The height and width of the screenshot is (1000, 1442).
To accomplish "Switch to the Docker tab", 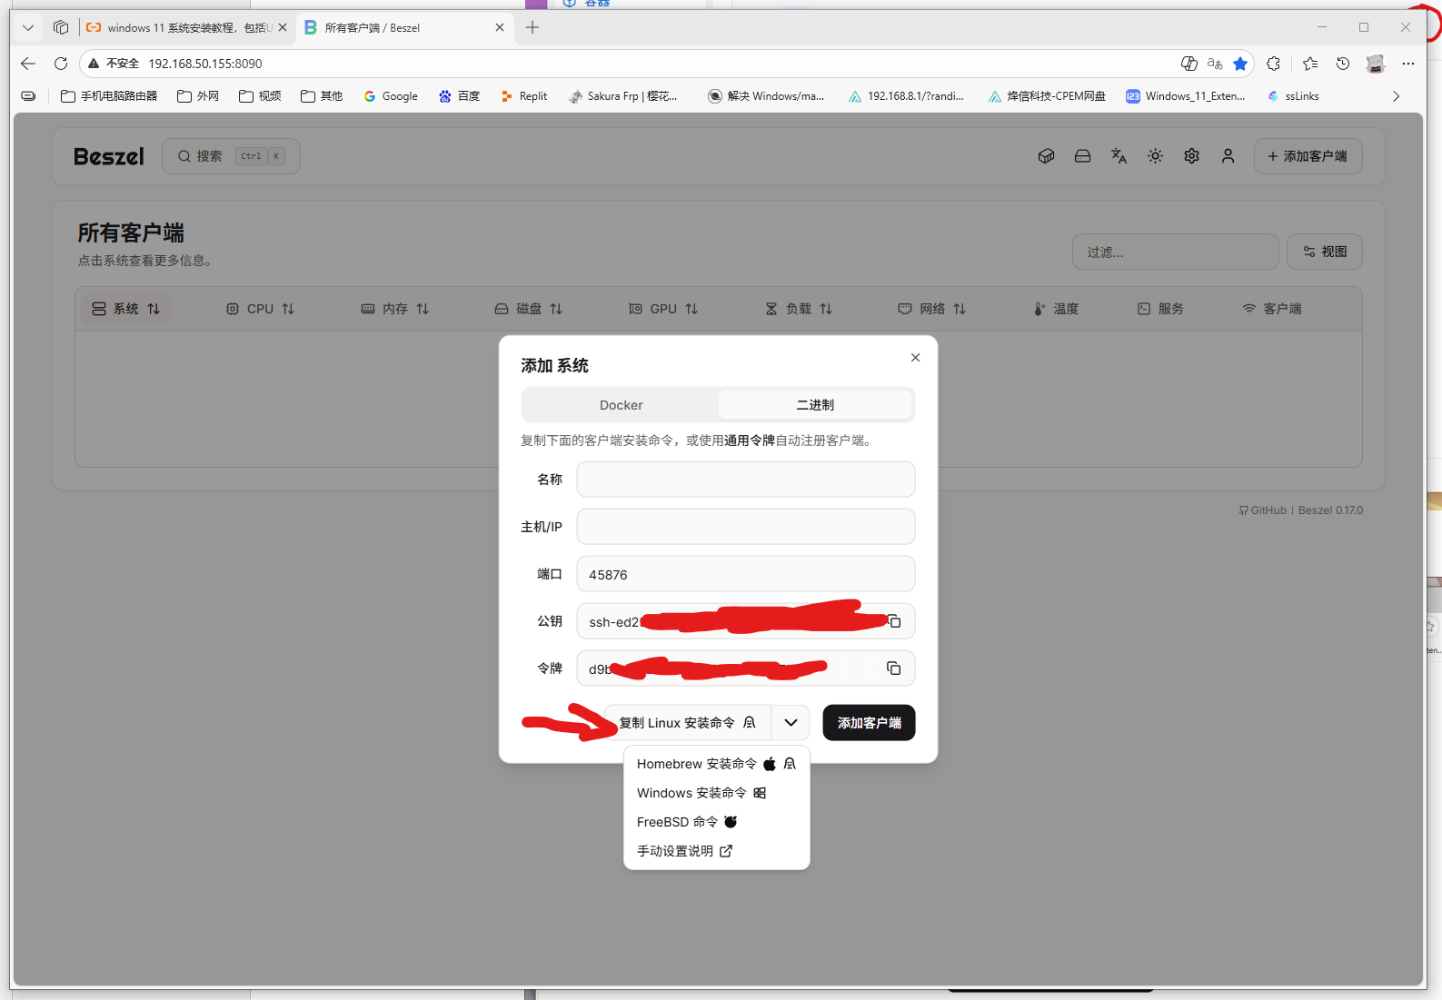I will [x=621, y=405].
